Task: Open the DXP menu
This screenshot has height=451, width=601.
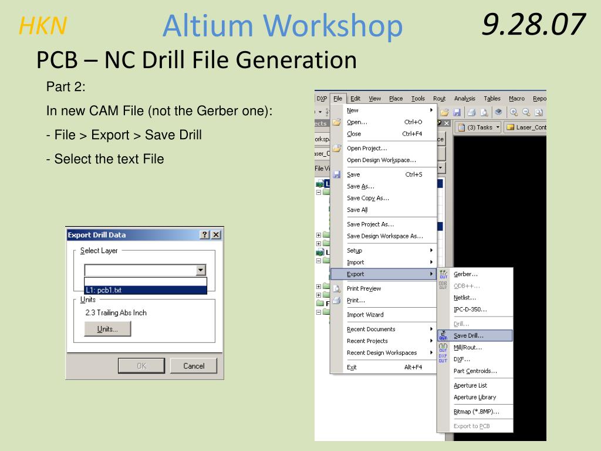Action: point(322,99)
